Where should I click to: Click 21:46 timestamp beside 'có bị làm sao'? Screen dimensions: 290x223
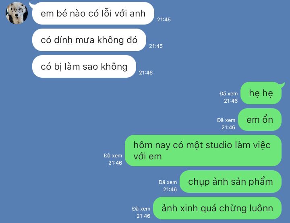point(146,73)
